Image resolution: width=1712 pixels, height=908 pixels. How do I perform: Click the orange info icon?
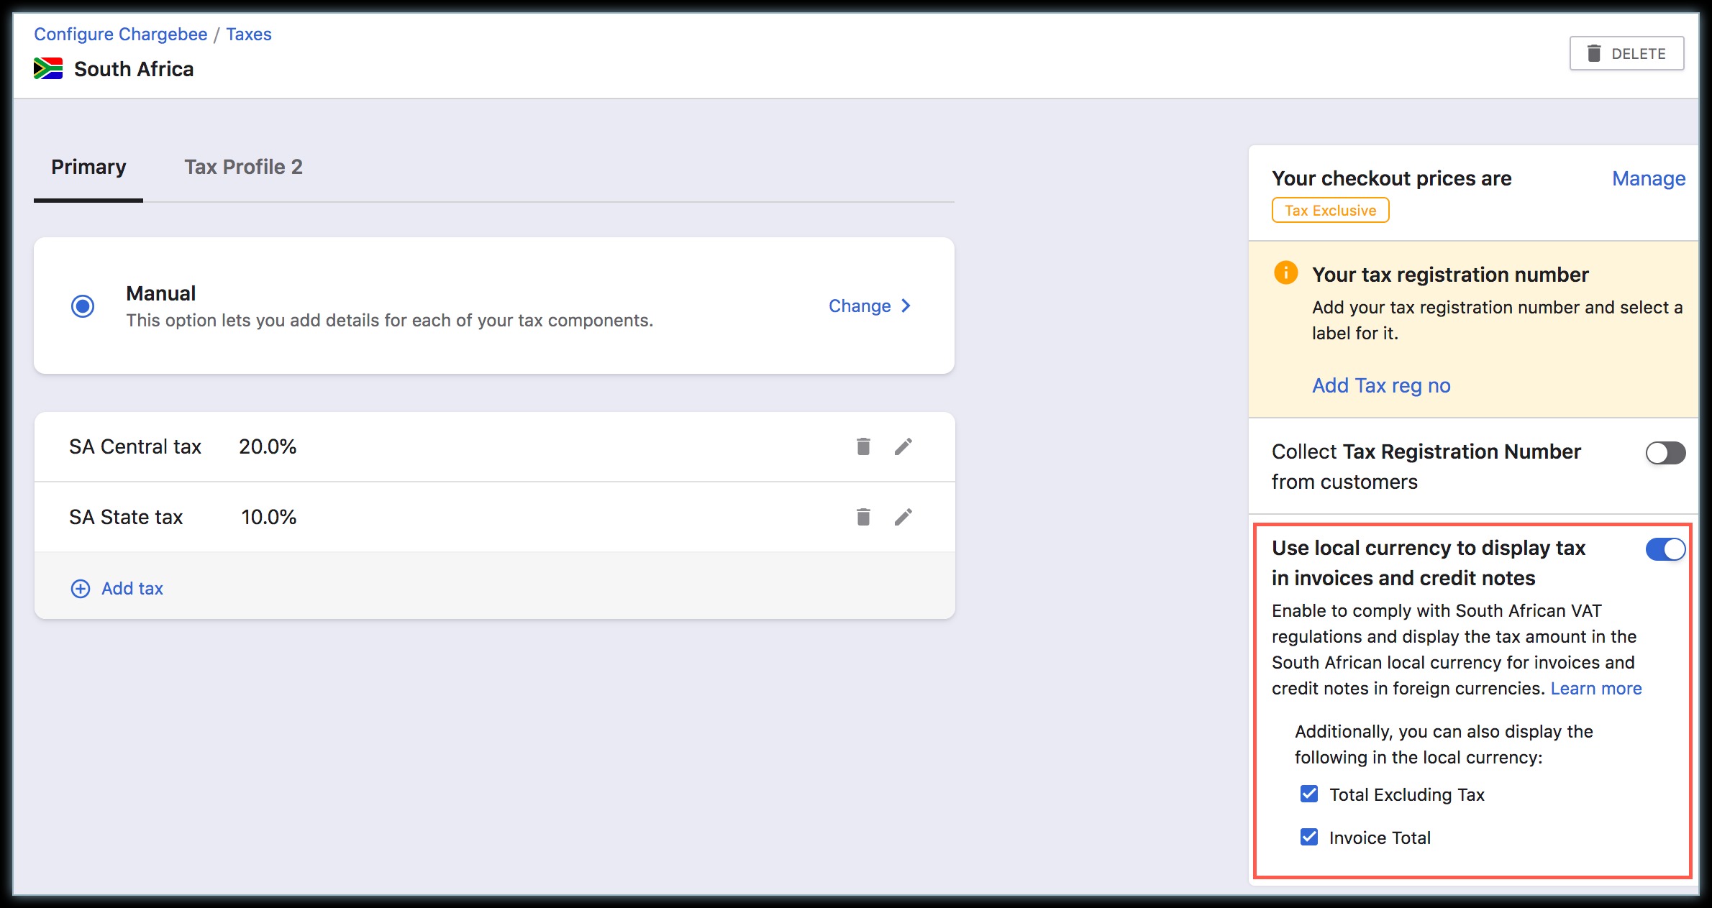pos(1285,273)
